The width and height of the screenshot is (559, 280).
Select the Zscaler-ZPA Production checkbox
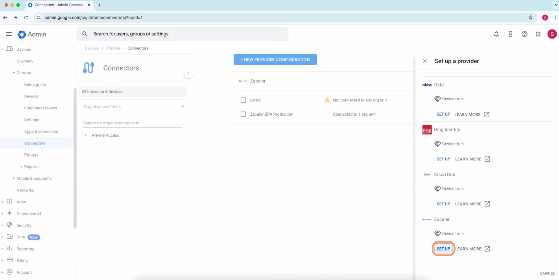243,114
